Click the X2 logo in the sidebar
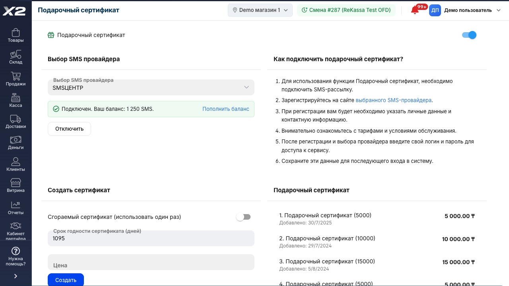This screenshot has width=509, height=286. tap(14, 11)
